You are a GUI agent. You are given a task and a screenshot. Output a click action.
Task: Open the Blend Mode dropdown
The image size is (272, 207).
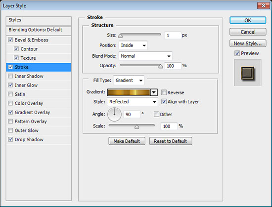click(145, 56)
